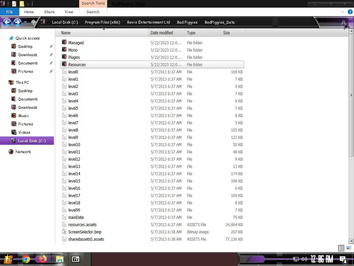This screenshot has height=266, width=354.
Task: Click Network in navigation pane
Action: [x=23, y=152]
